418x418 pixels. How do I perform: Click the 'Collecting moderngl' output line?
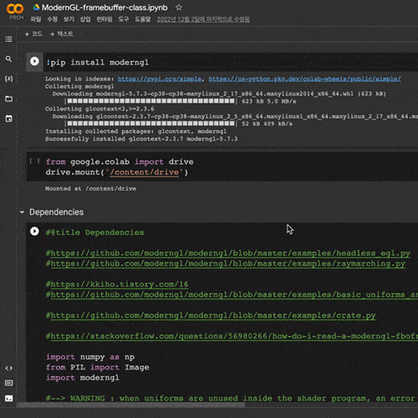coord(79,86)
